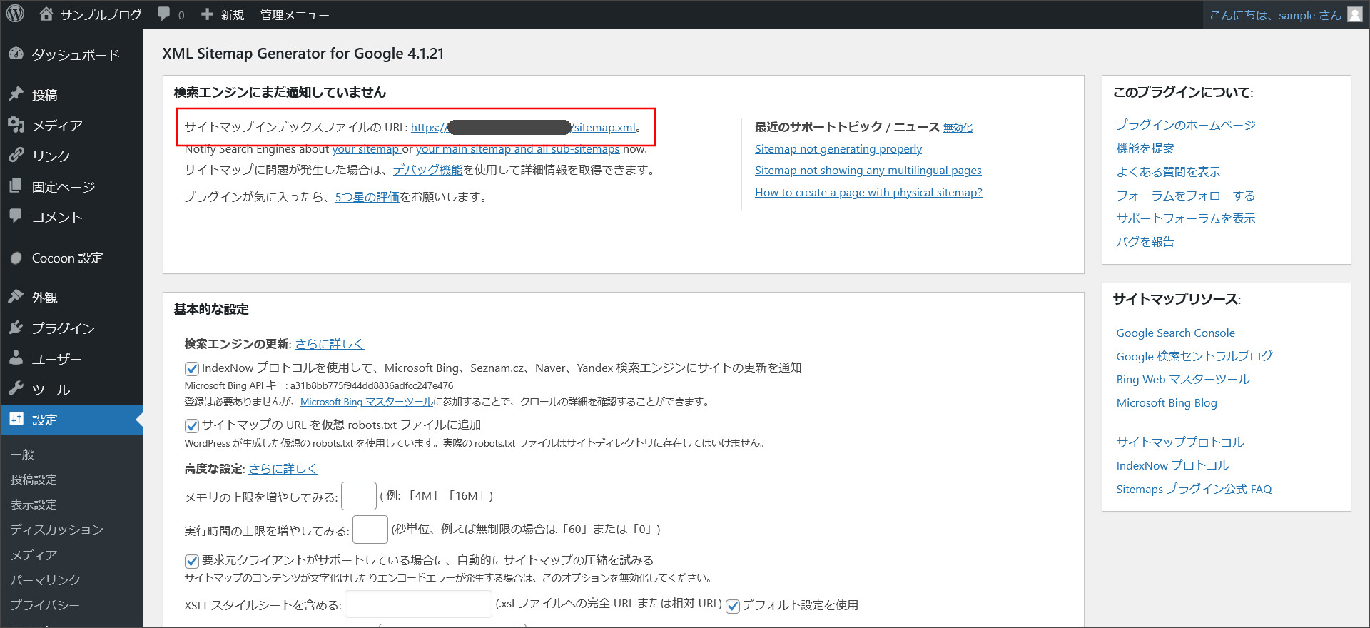The width and height of the screenshot is (1370, 628).
Task: Toggle adding sitemap URL to robots.txt checkbox
Action: [191, 425]
